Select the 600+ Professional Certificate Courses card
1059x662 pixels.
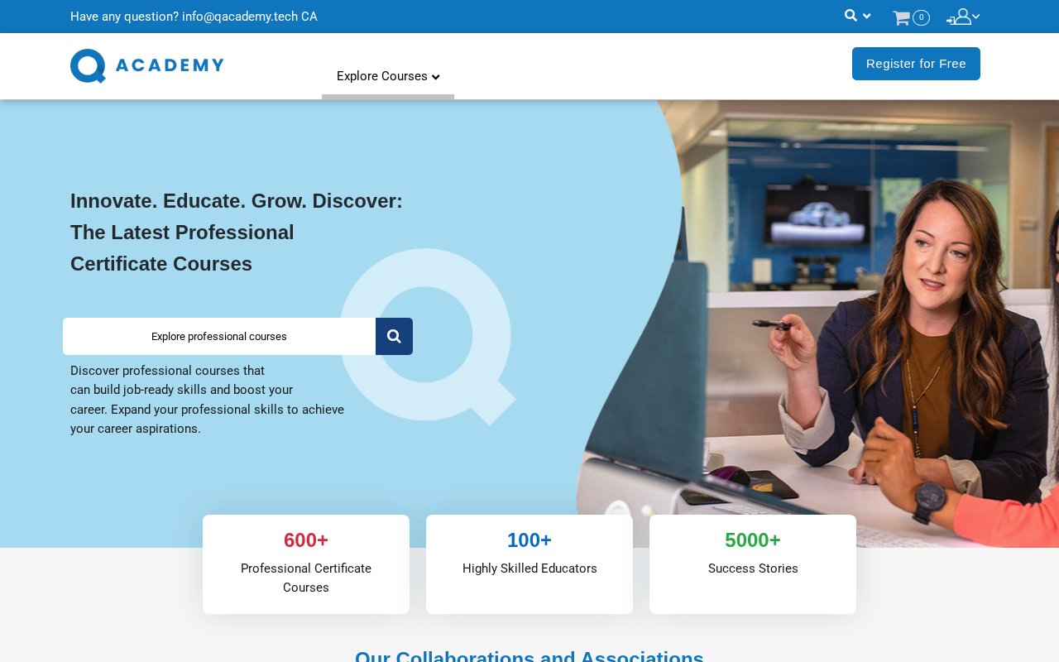[306, 564]
